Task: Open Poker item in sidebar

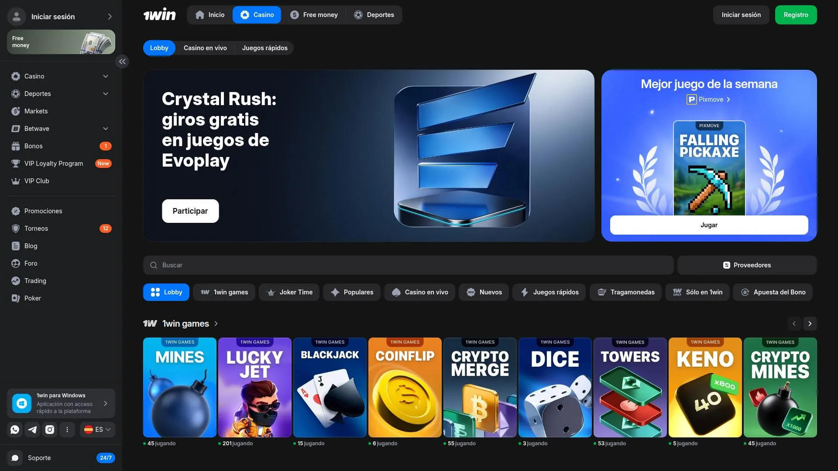Action: click(x=61, y=298)
